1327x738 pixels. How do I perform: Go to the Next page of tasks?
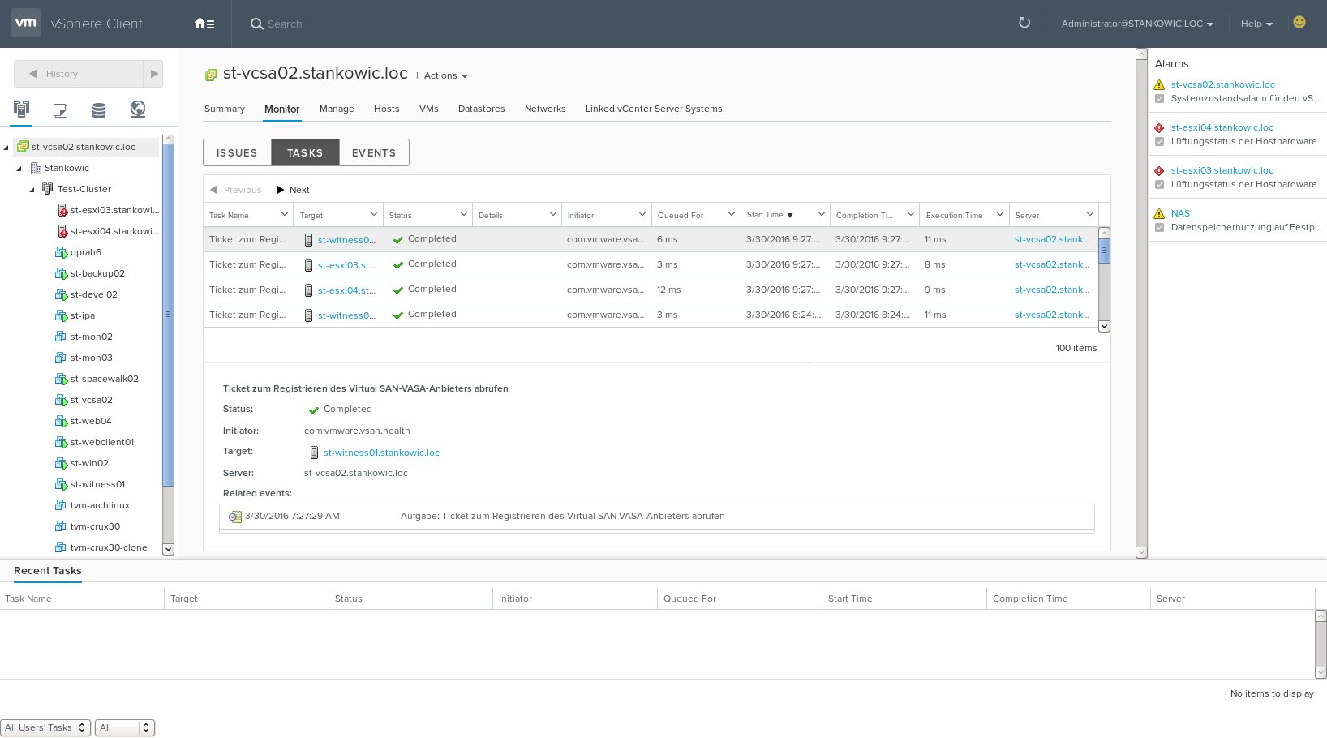tap(293, 190)
